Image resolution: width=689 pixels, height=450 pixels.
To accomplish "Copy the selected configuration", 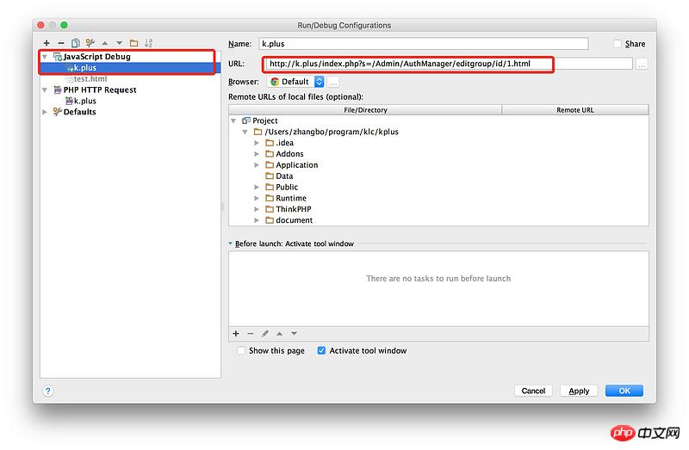I will (x=76, y=43).
